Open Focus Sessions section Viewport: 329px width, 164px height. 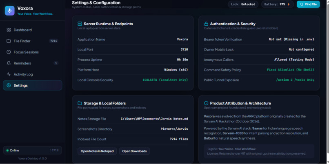33,52
